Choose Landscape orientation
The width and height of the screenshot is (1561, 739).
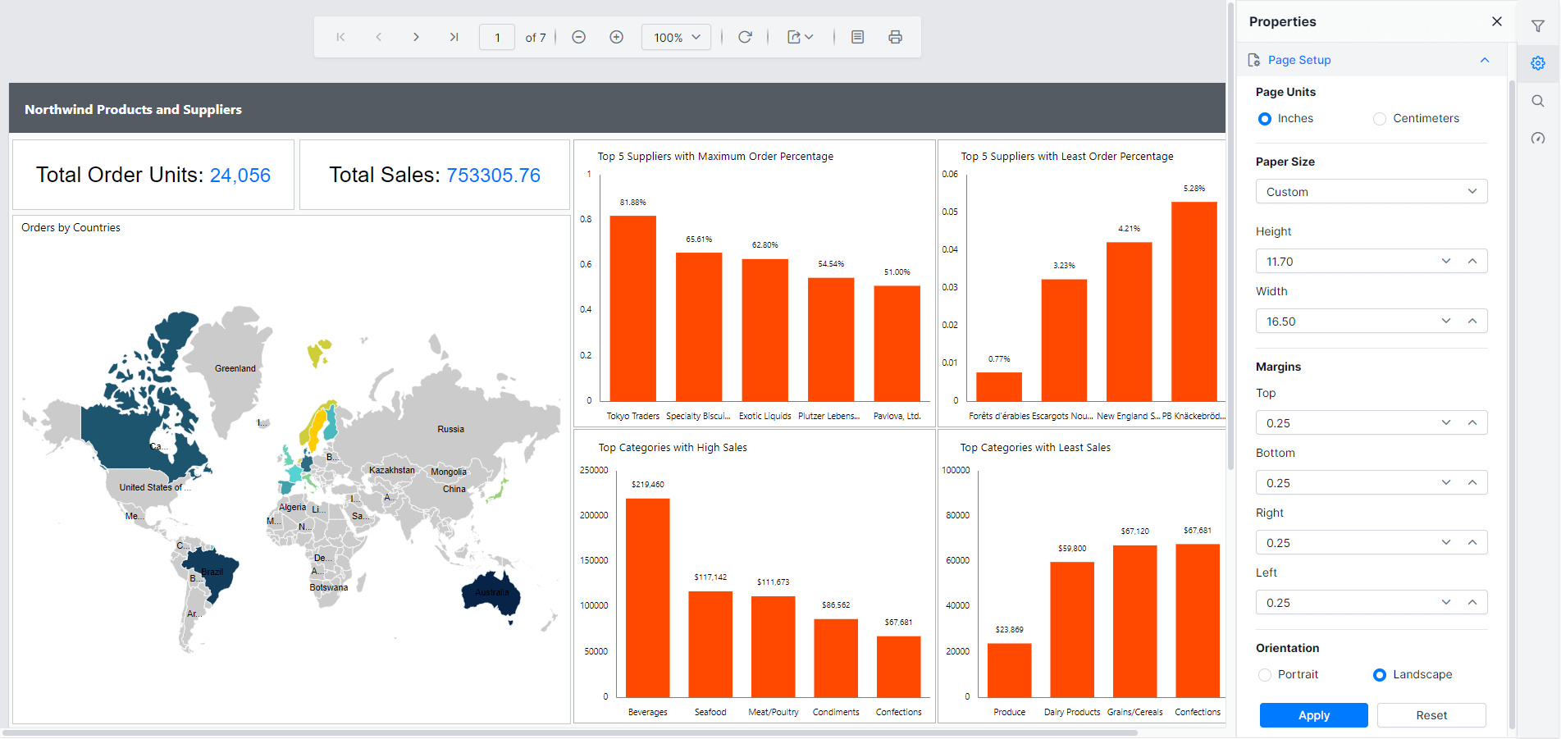click(1380, 675)
